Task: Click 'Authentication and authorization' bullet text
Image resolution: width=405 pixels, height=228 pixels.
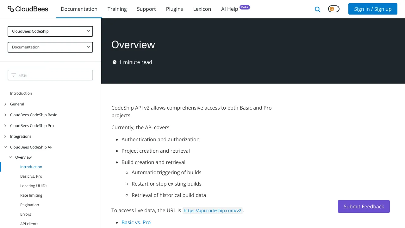Action: [160, 140]
